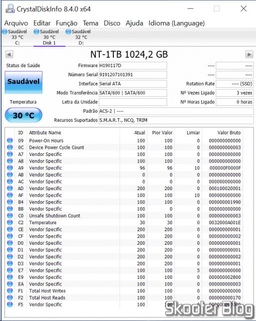Click the Recursos Suportados field

176,120
